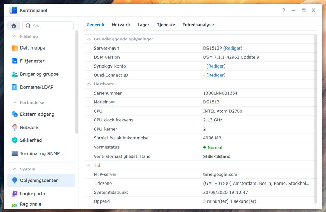Collapse Grundlæggende oplysninger section

point(89,39)
